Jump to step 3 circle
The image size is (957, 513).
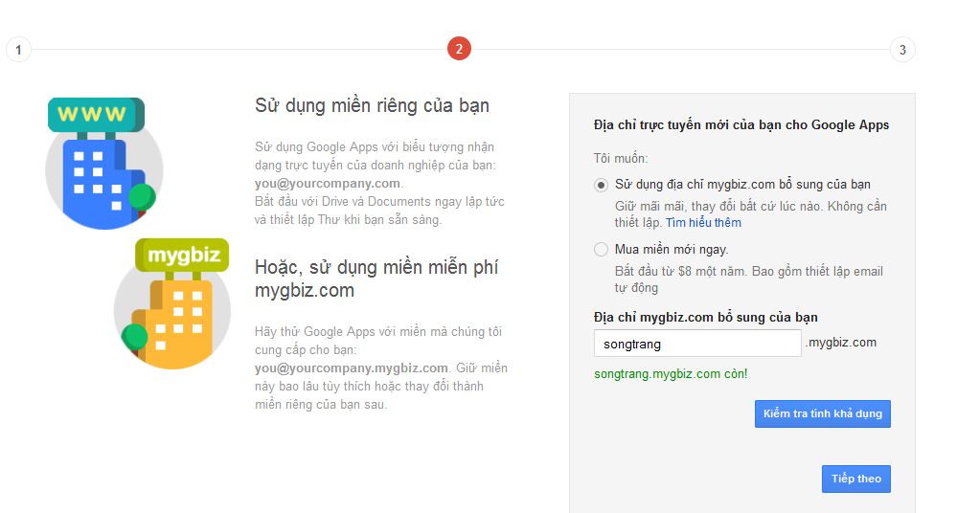tap(901, 49)
